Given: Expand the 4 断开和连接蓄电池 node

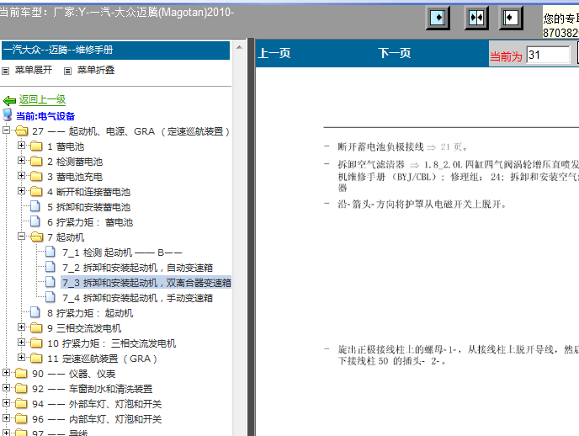Looking at the screenshot, I should 21,190.
